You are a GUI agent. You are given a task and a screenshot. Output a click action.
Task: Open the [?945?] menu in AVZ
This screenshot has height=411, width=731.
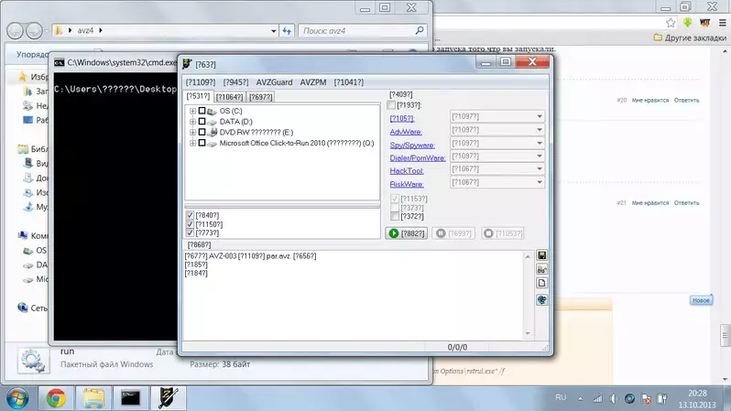pos(235,82)
